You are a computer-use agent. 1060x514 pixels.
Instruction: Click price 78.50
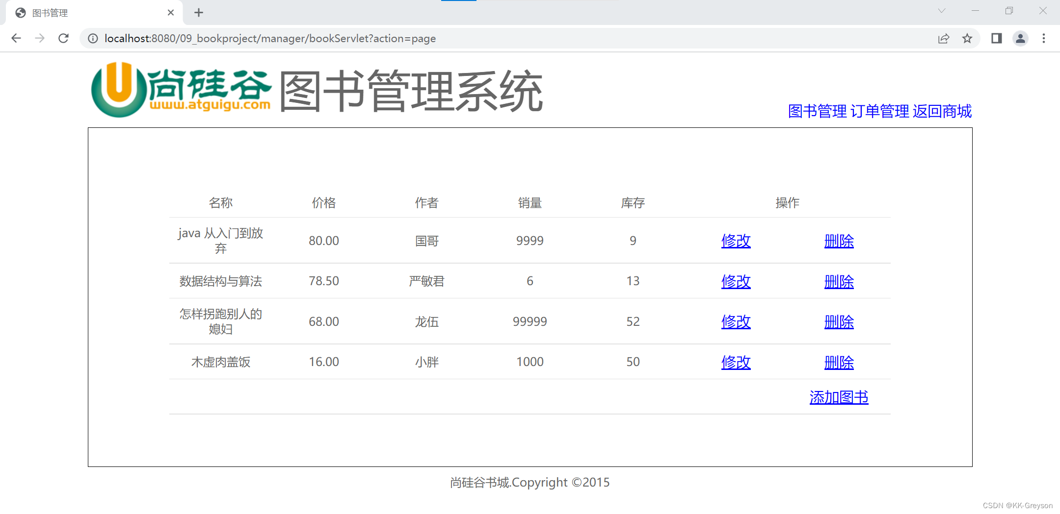(x=324, y=281)
